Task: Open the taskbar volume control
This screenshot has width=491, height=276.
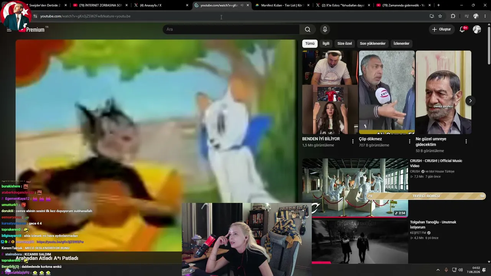Action: click(461, 270)
